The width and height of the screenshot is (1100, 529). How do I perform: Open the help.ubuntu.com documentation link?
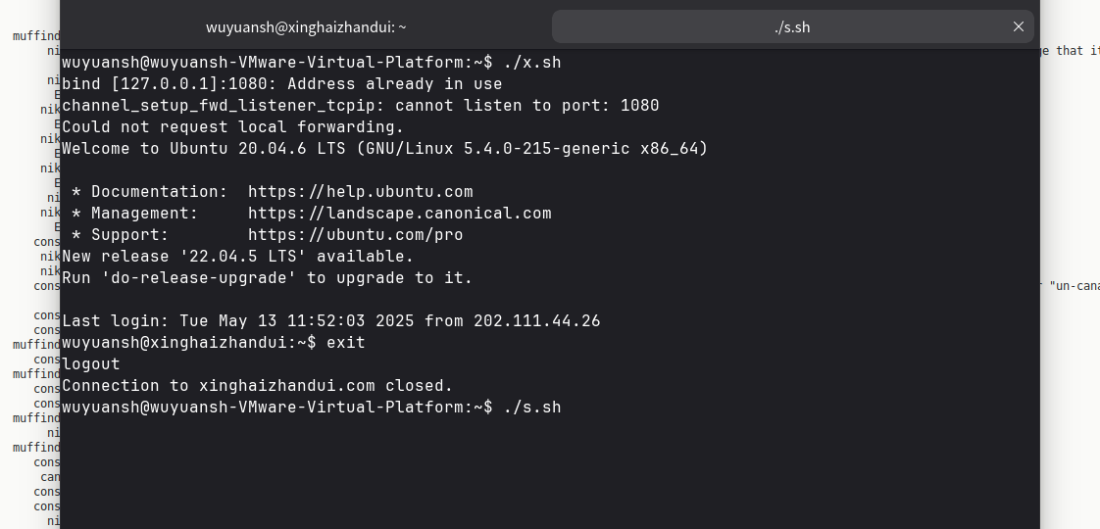pos(360,192)
